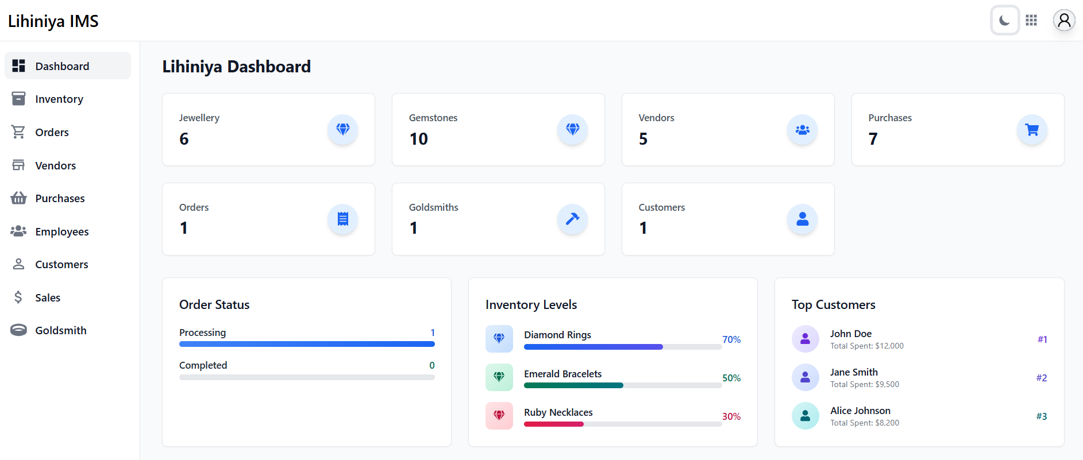1083x460 pixels.
Task: Click the Inventory Levels heading
Action: [x=531, y=305]
